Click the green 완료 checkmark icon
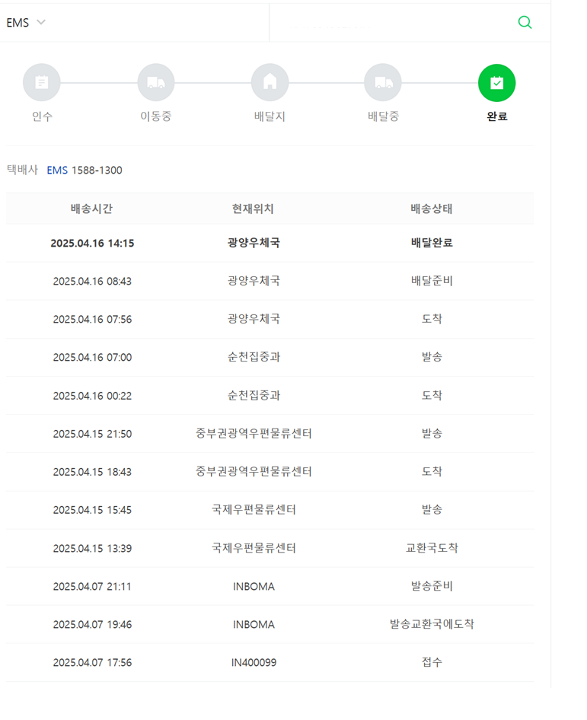The image size is (587, 720). tap(497, 83)
